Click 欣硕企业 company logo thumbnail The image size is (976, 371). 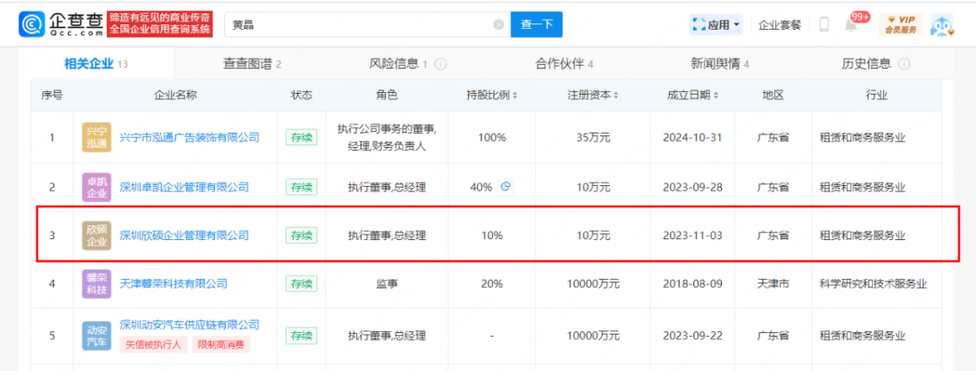97,236
